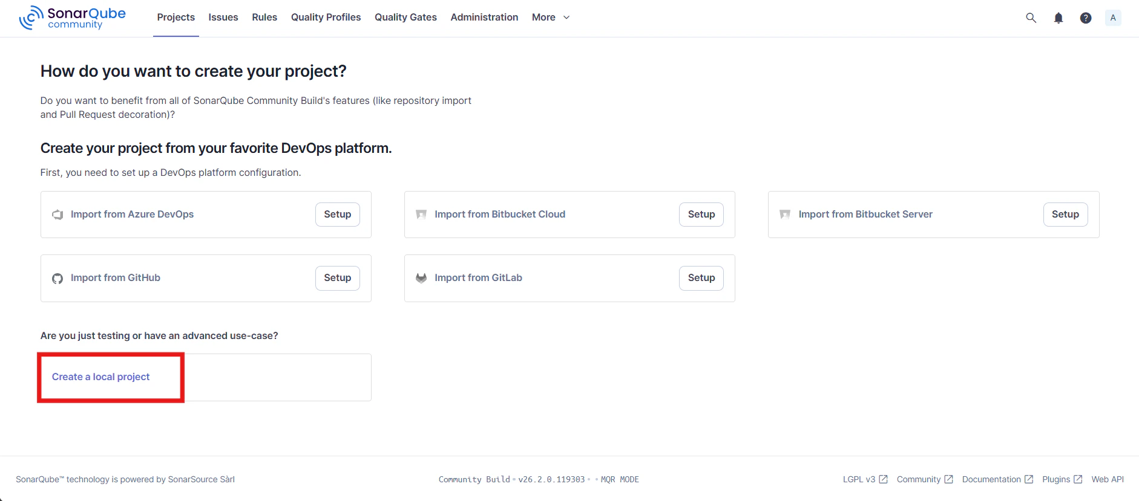
Task: Expand the More menu dropdown
Action: coord(551,18)
